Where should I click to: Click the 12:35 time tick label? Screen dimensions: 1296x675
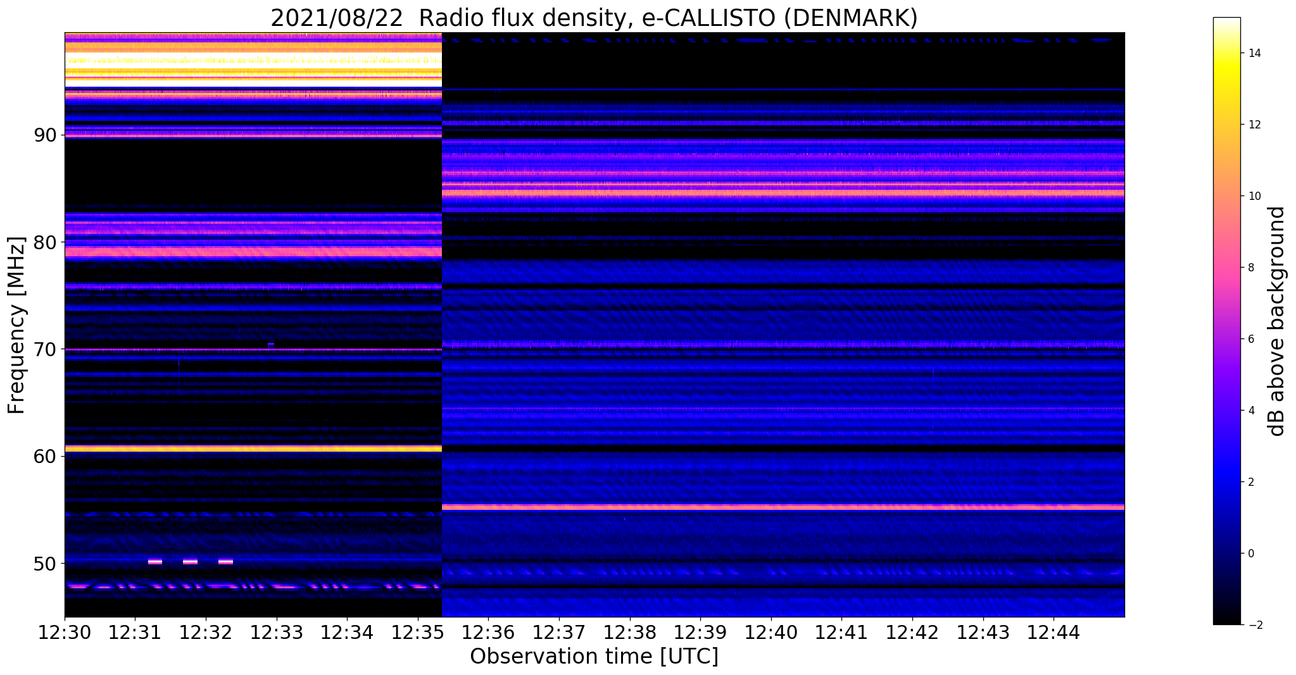(417, 632)
